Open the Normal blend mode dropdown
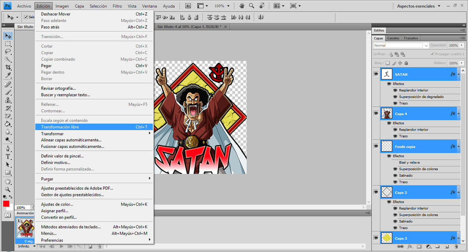Screen dimensions: 468x252 click(x=401, y=45)
